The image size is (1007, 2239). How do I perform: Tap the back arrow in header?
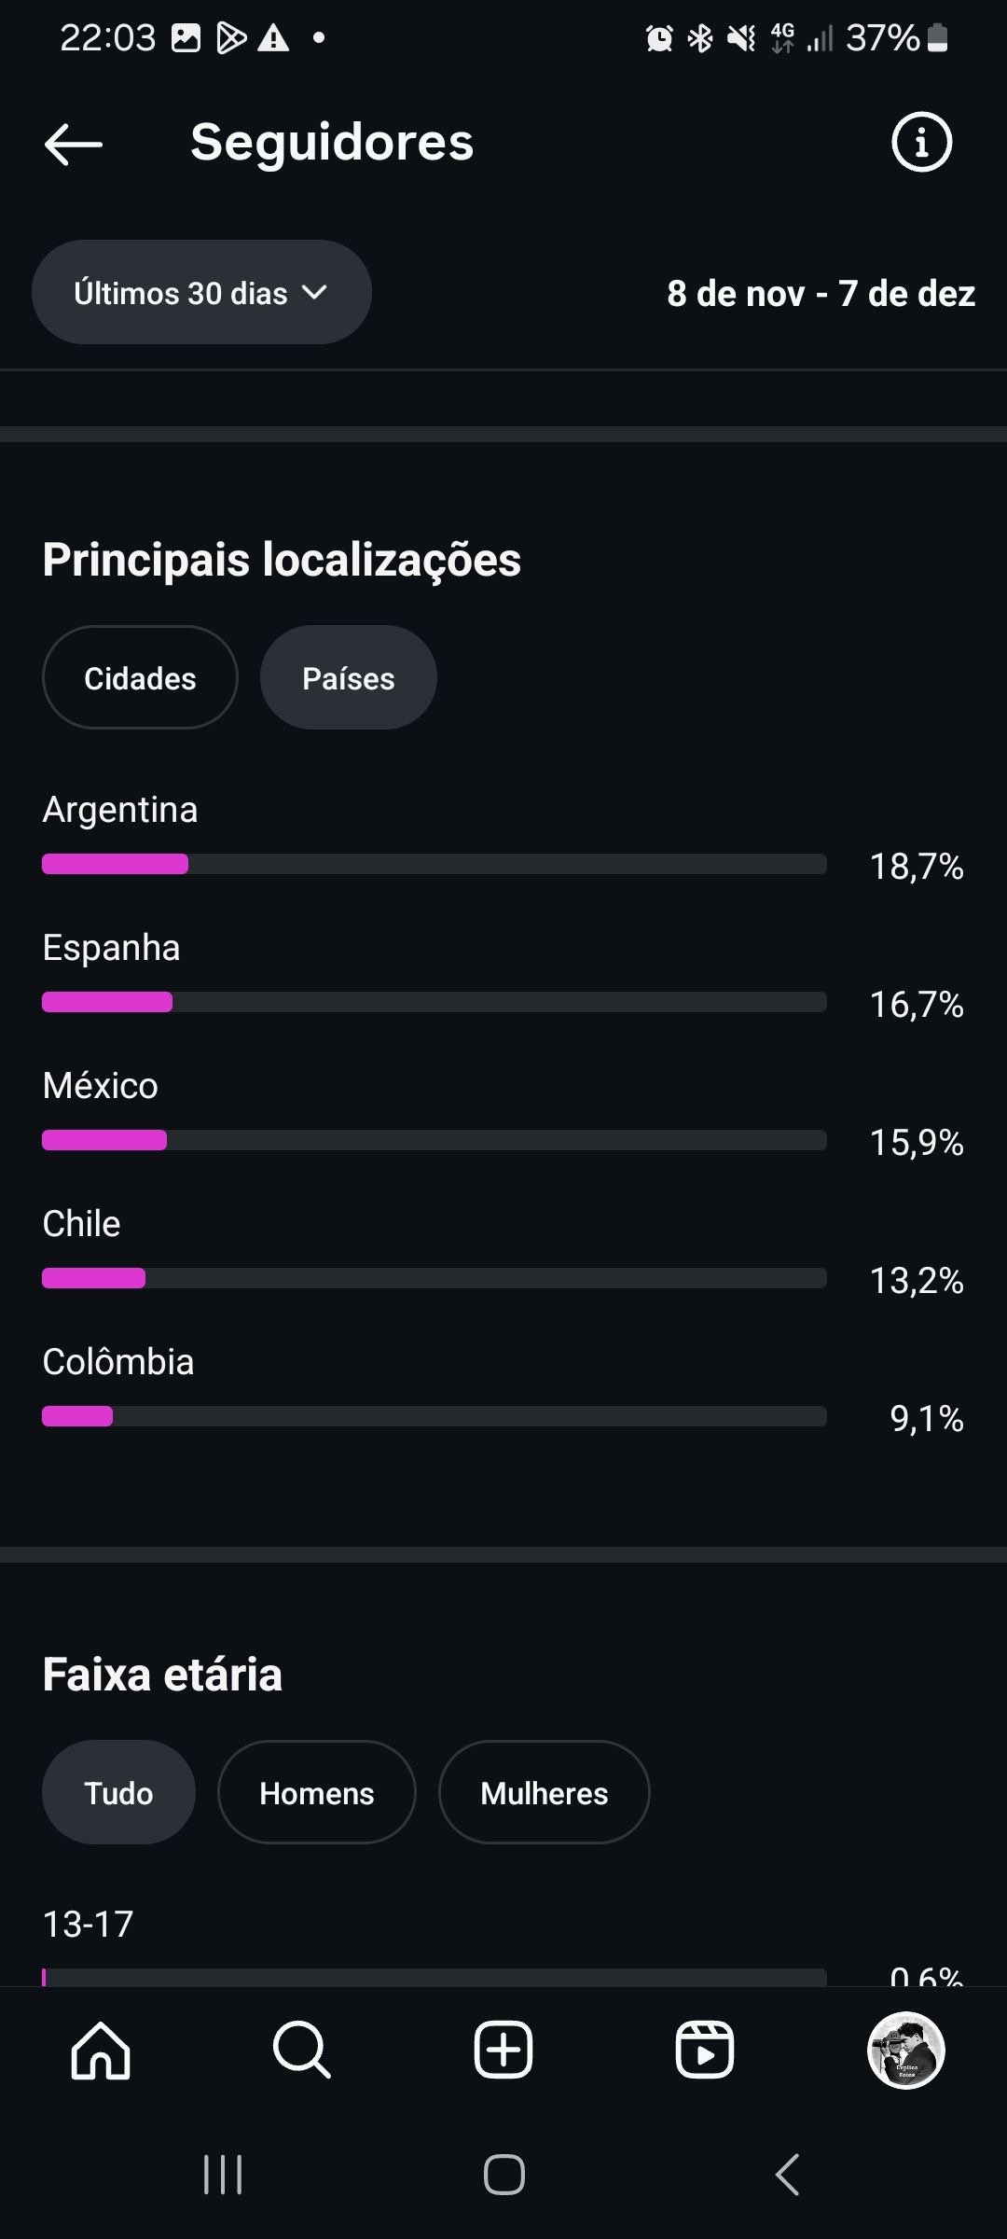coord(73,144)
